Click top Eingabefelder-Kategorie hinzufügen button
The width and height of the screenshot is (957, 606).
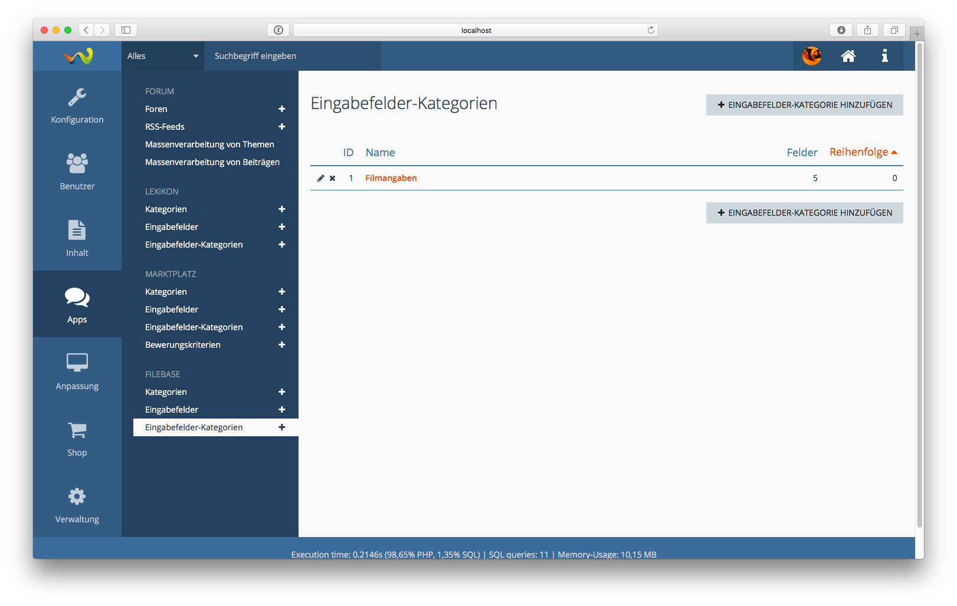pos(804,105)
